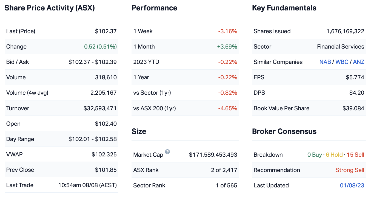Click the 15 Sell breakdown count
Image resolution: width=371 pixels, height=197 pixels.
pos(355,155)
